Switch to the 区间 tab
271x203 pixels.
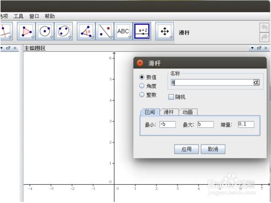tap(150, 112)
